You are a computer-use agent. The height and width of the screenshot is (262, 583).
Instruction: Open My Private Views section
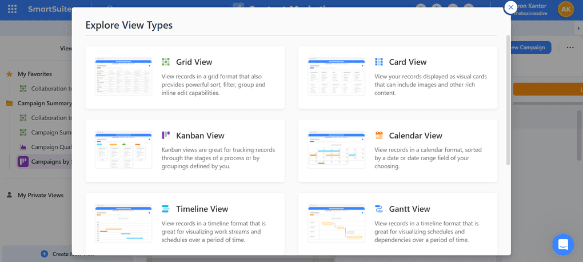(x=41, y=195)
